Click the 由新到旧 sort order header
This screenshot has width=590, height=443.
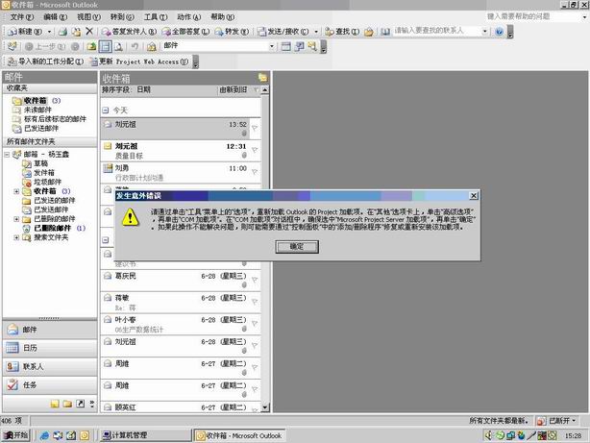234,89
